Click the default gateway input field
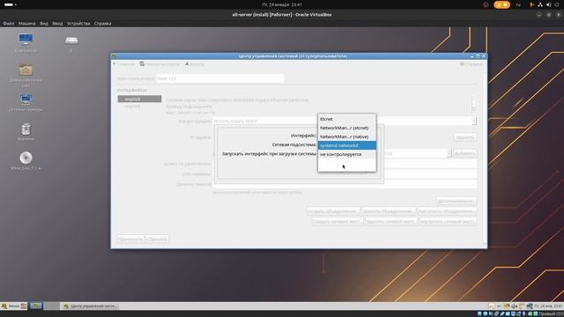564x317 pixels. (430, 164)
